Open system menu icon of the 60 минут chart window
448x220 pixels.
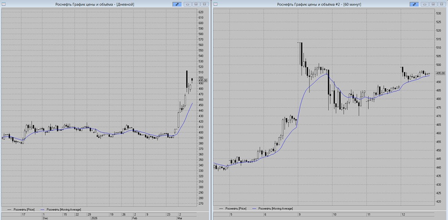[215, 4]
